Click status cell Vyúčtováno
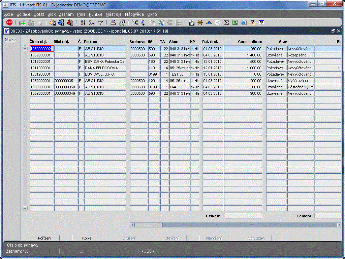 (x=301, y=81)
